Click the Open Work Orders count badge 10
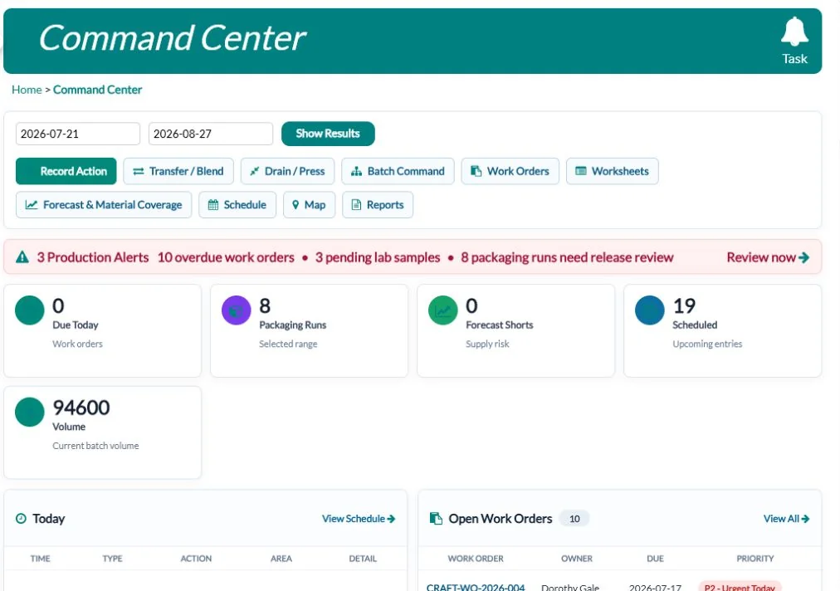The image size is (840, 591). (x=574, y=519)
